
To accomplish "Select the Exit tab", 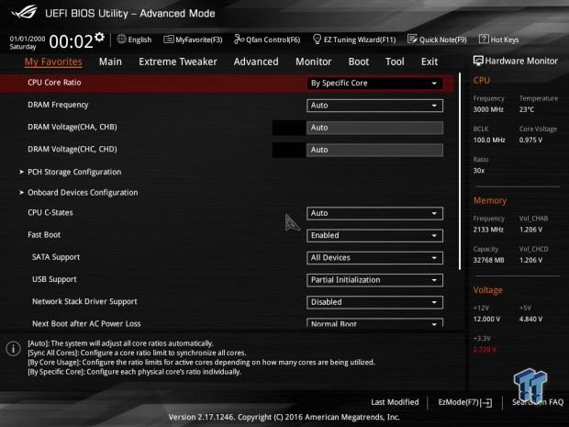I will 430,62.
